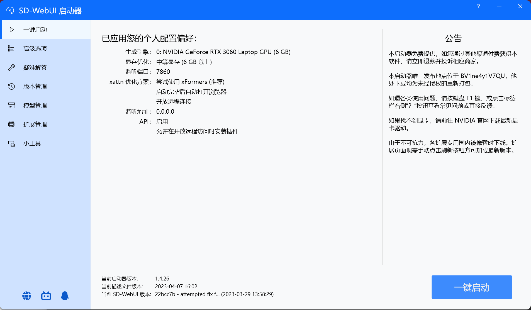Switch to the 高级选项 tab
The width and height of the screenshot is (531, 310).
pos(46,49)
